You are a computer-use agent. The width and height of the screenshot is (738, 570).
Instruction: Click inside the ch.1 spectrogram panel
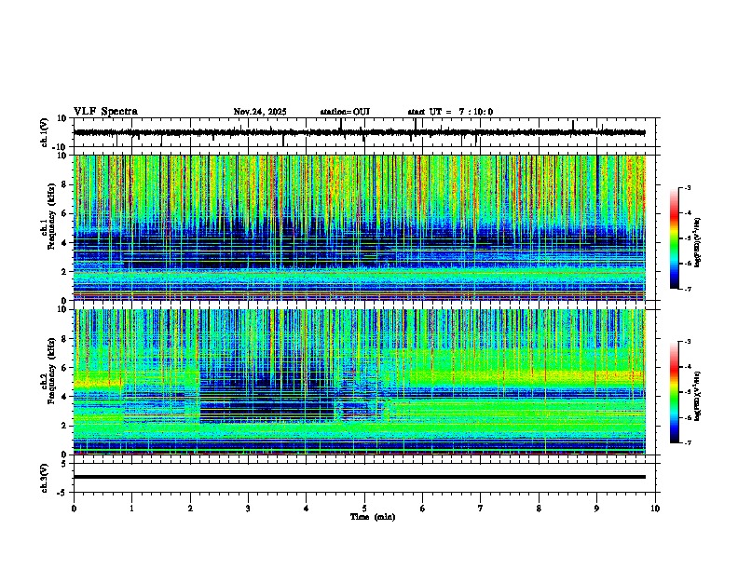pyautogui.click(x=360, y=227)
